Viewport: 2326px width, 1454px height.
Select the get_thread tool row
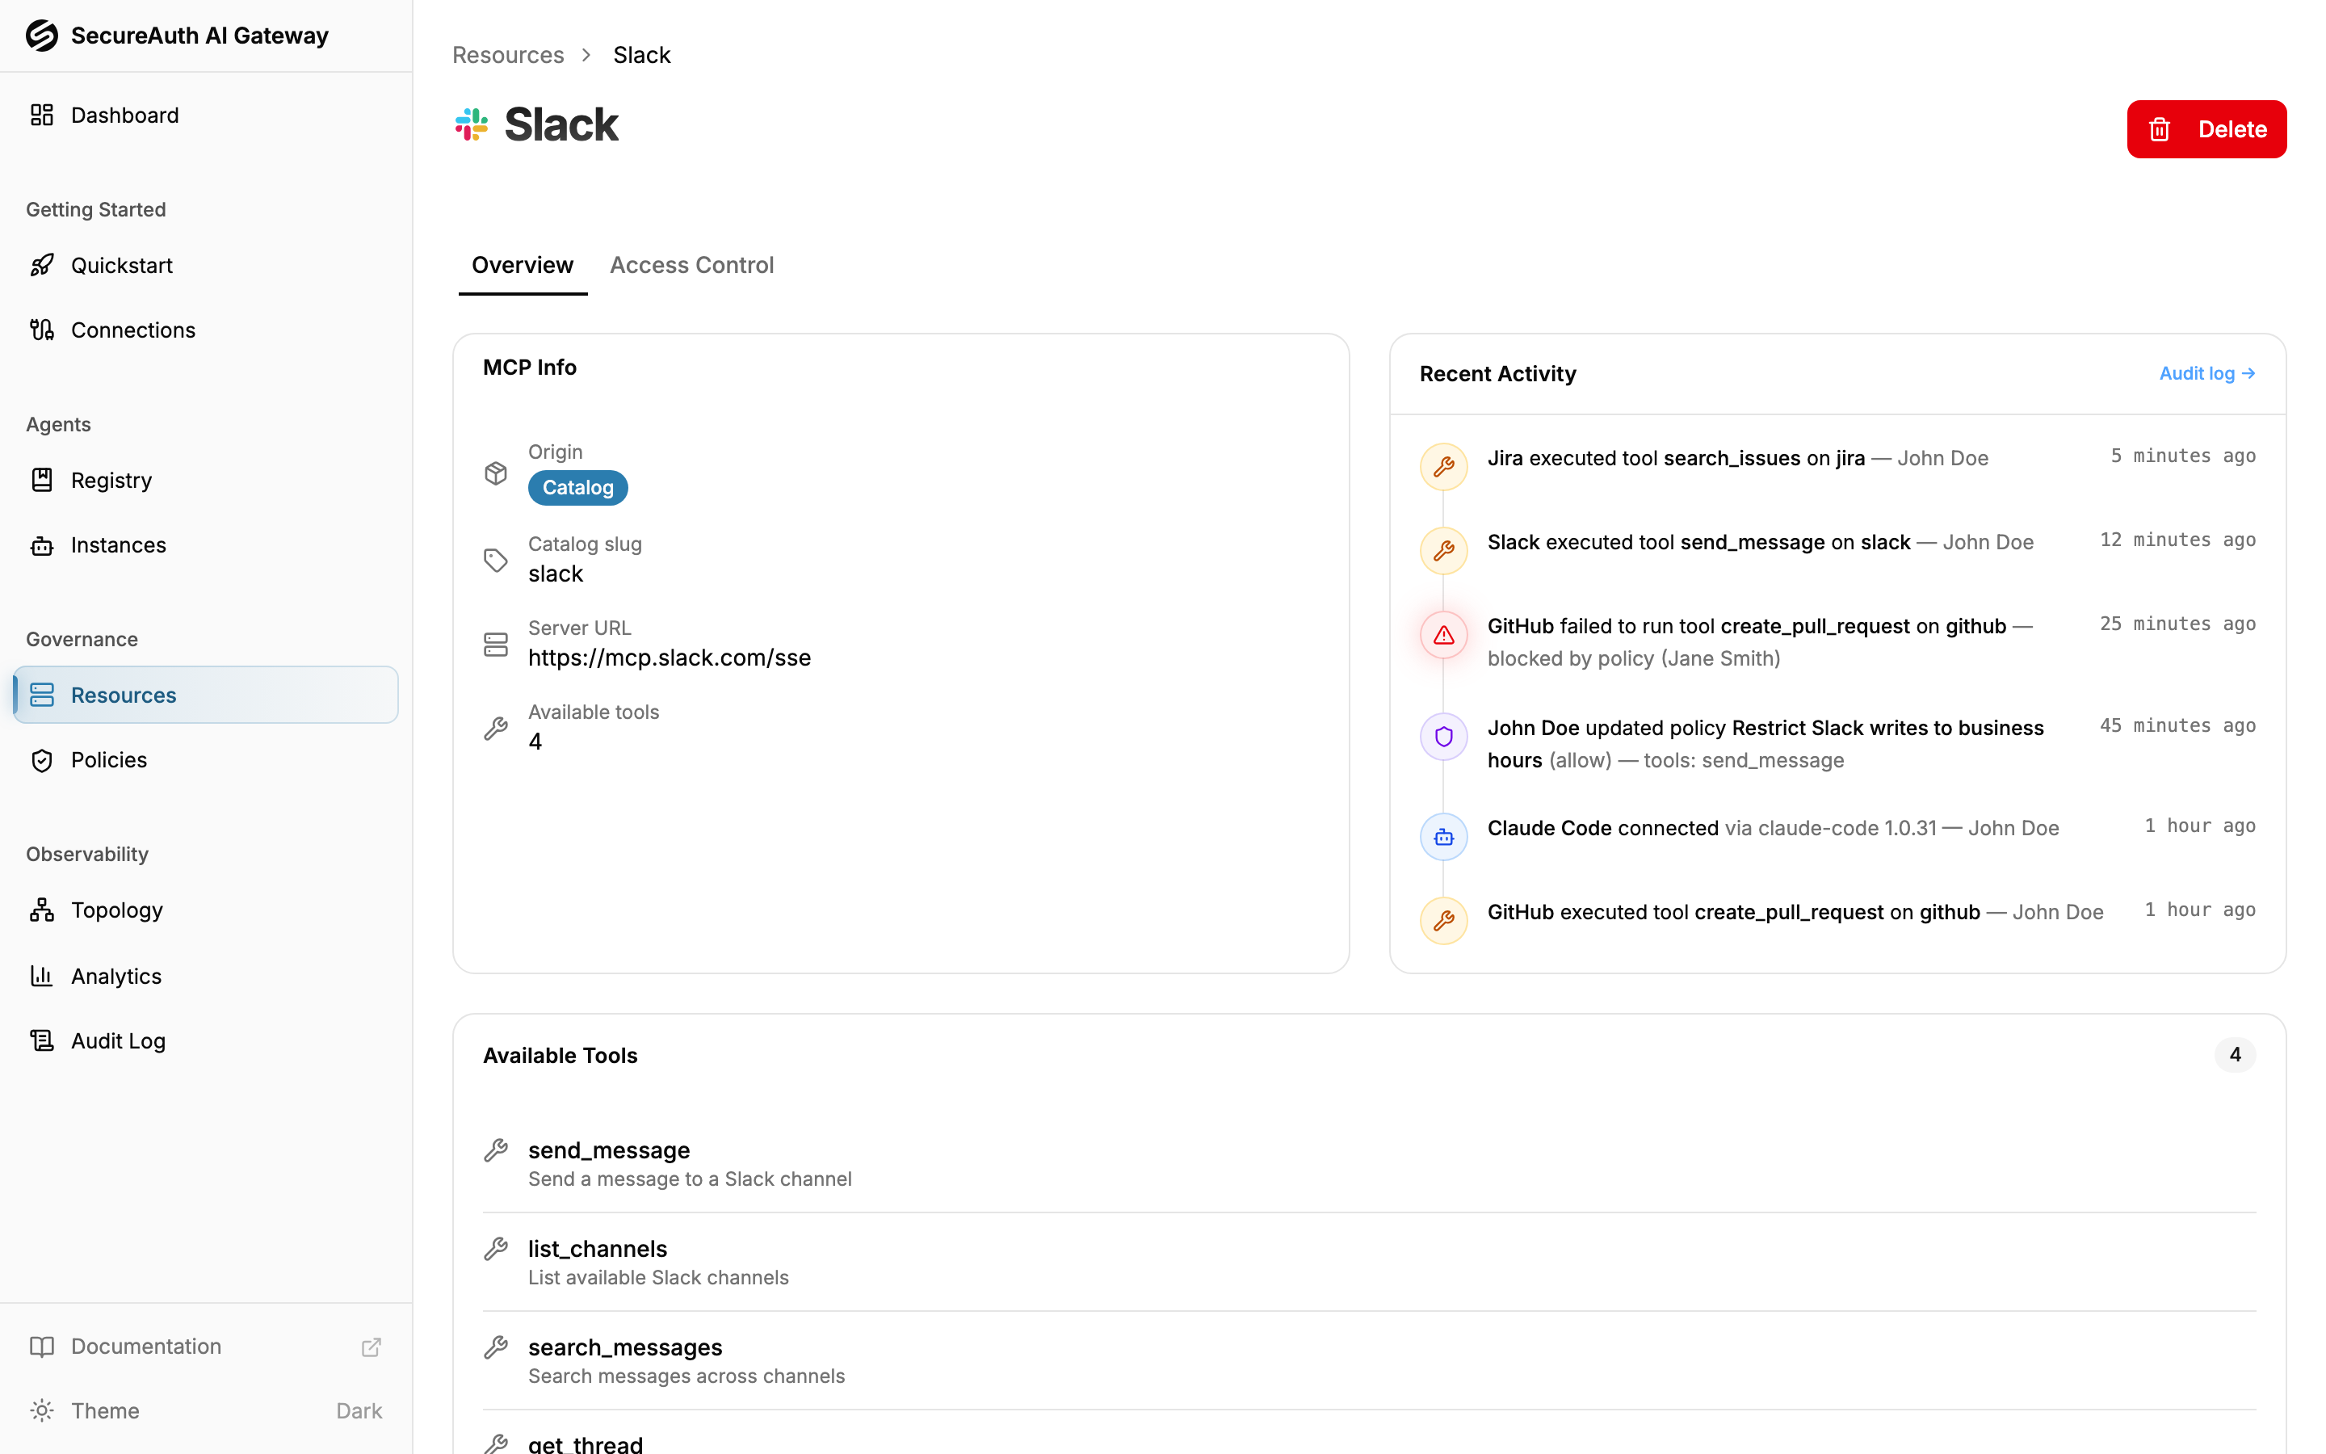[1369, 1434]
